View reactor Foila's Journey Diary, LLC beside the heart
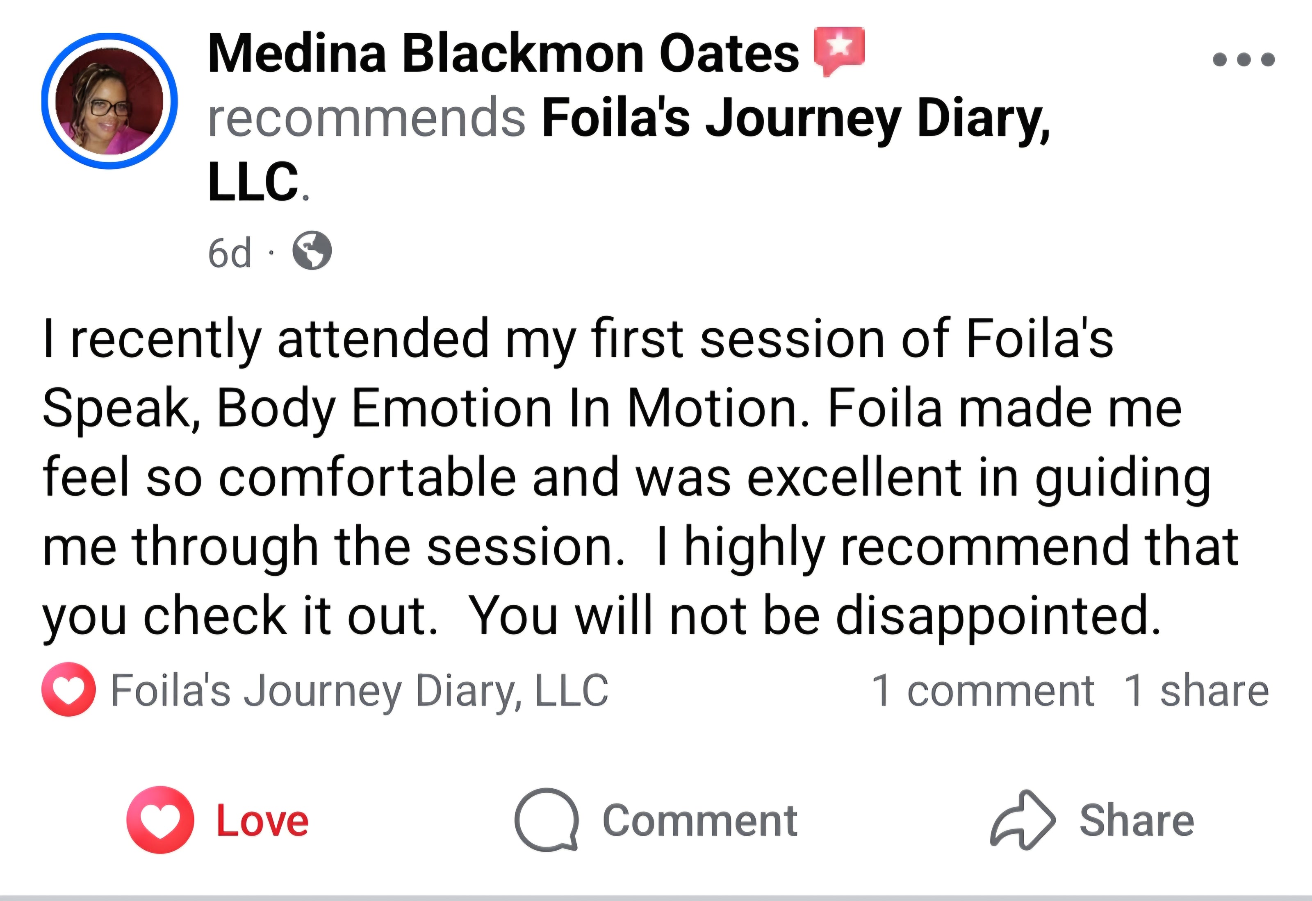The width and height of the screenshot is (1312, 901). point(359,690)
